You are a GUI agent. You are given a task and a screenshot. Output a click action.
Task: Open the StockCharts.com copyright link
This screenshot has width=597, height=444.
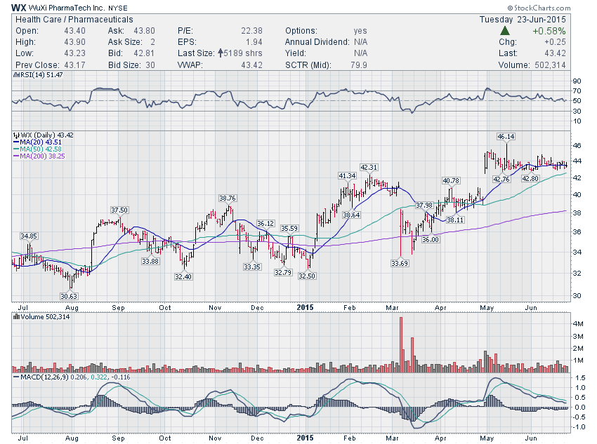(x=539, y=8)
